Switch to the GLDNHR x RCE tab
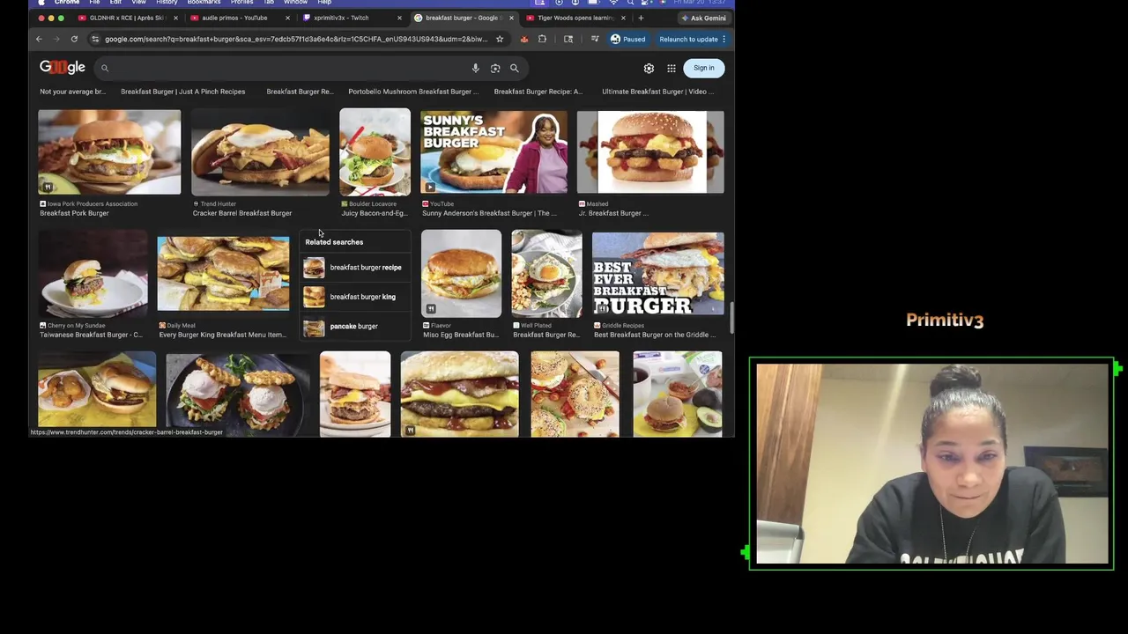 (126, 18)
